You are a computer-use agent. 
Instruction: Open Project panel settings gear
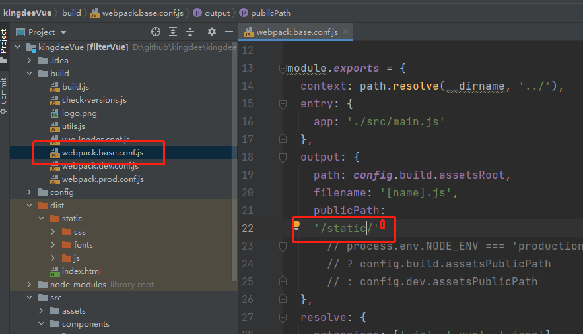212,32
